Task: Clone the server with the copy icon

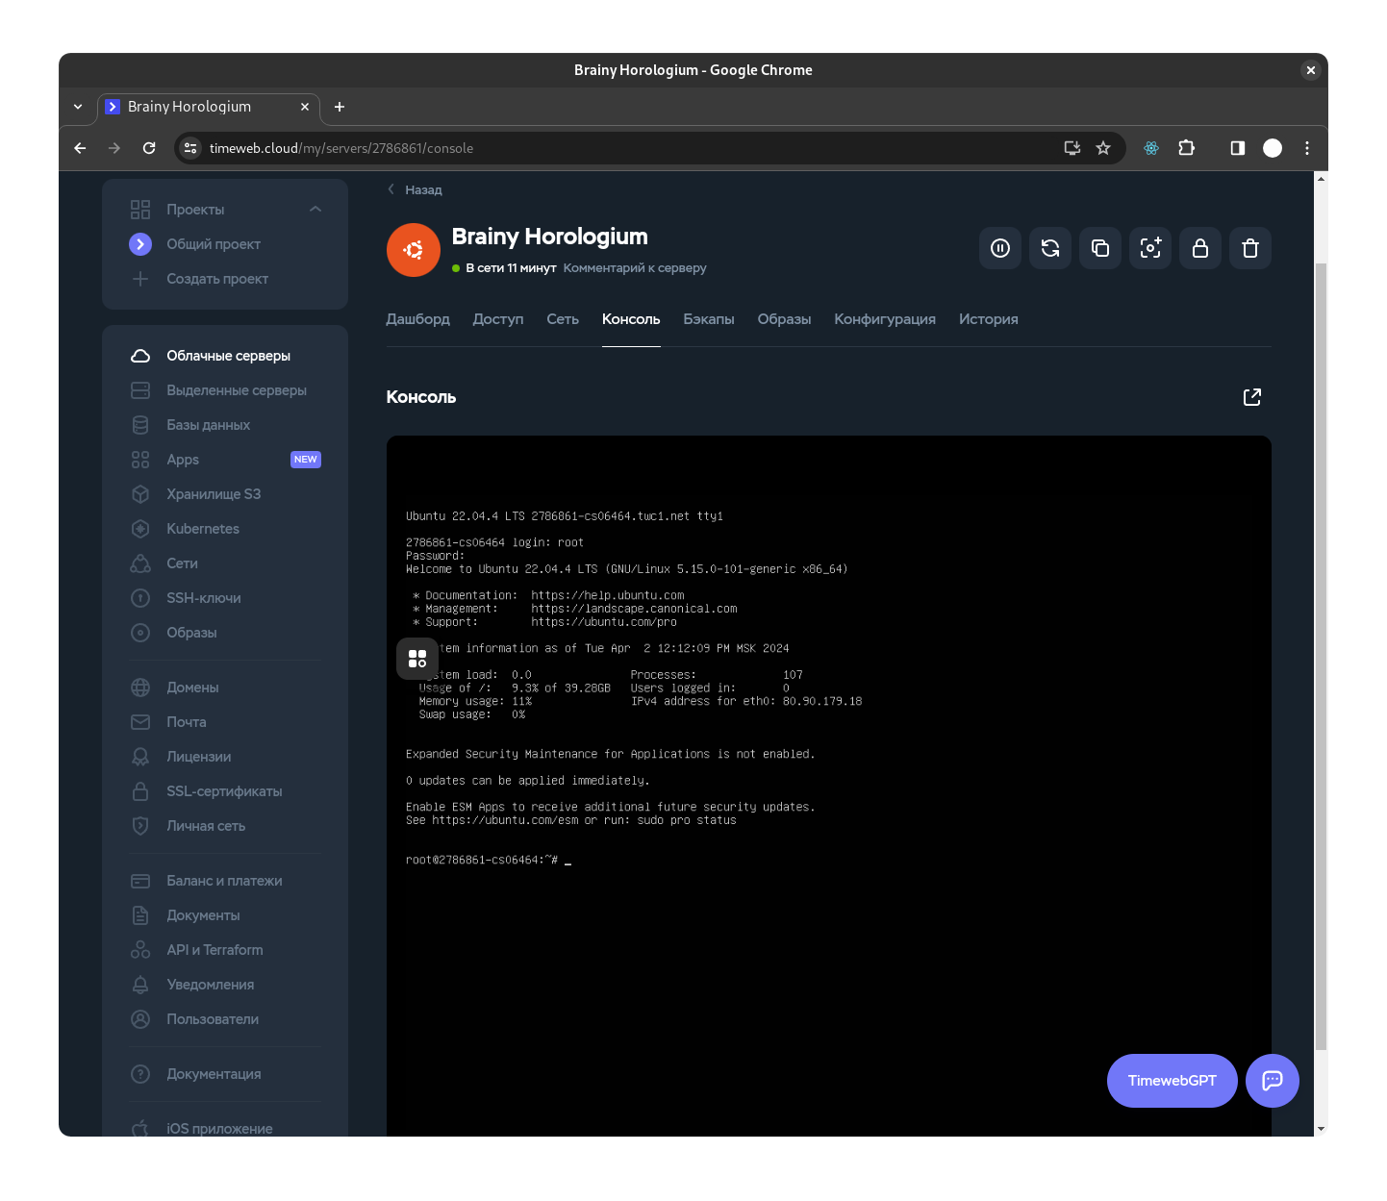Action: pos(1100,248)
